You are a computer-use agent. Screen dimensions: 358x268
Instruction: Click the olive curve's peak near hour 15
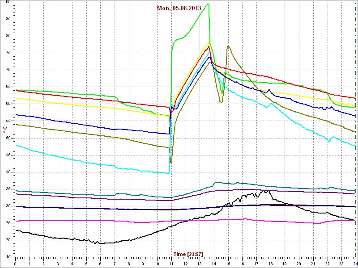coord(228,46)
